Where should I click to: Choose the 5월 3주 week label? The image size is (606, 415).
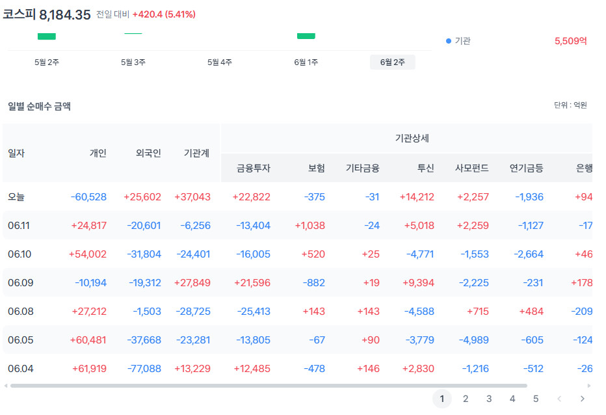[133, 62]
